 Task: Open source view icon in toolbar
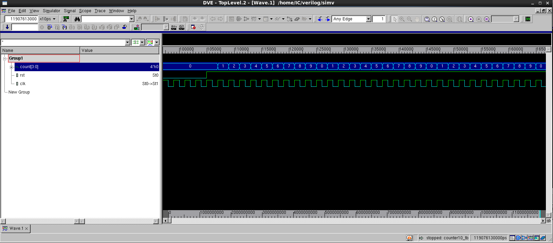(232, 19)
